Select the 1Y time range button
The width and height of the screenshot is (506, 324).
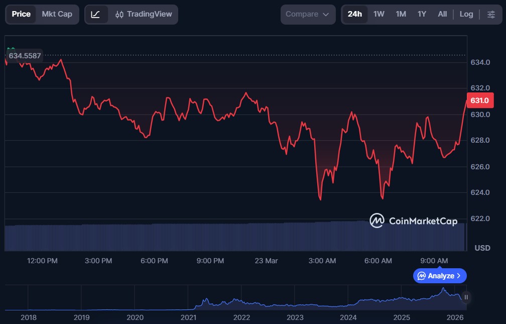422,14
